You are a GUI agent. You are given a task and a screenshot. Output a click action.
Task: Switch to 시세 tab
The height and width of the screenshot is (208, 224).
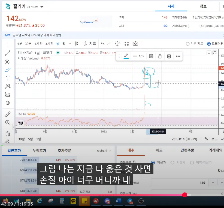tap(171, 6)
